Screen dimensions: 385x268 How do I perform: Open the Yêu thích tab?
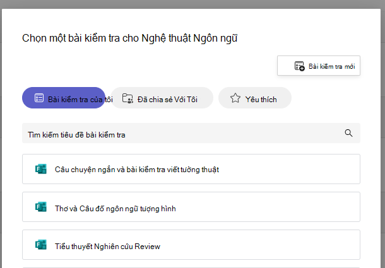255,98
